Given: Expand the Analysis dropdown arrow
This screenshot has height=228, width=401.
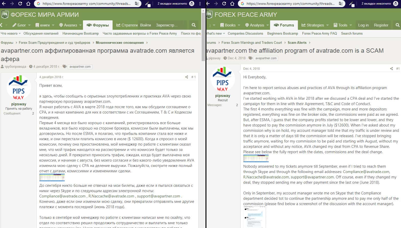Looking at the screenshot, I should [x=268, y=25].
